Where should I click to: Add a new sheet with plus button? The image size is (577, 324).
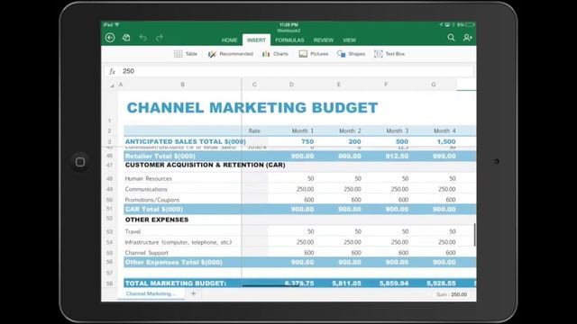click(193, 293)
